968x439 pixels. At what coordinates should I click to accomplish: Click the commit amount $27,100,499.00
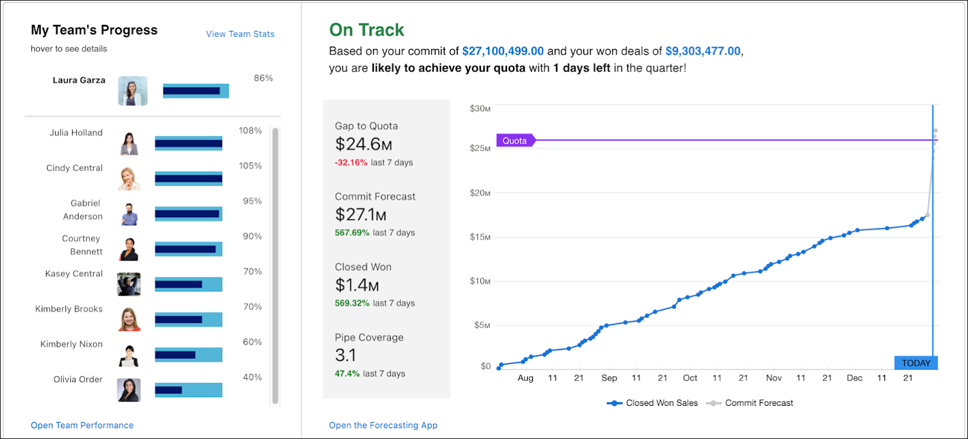click(x=503, y=51)
